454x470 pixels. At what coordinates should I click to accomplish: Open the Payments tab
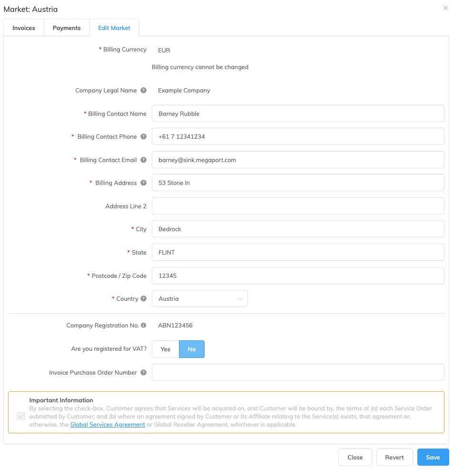(67, 28)
